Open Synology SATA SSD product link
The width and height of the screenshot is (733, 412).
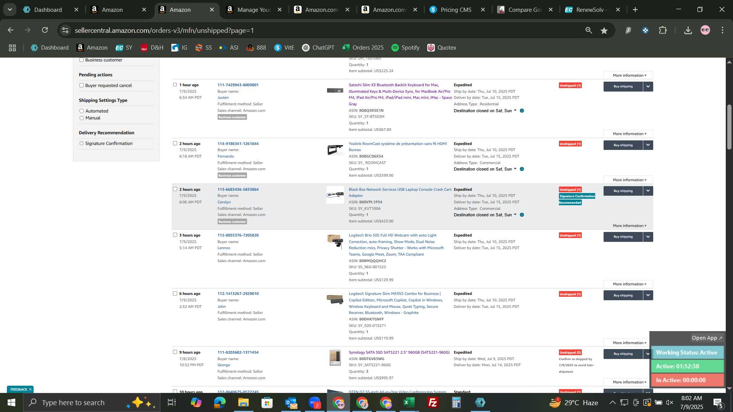pyautogui.click(x=399, y=352)
